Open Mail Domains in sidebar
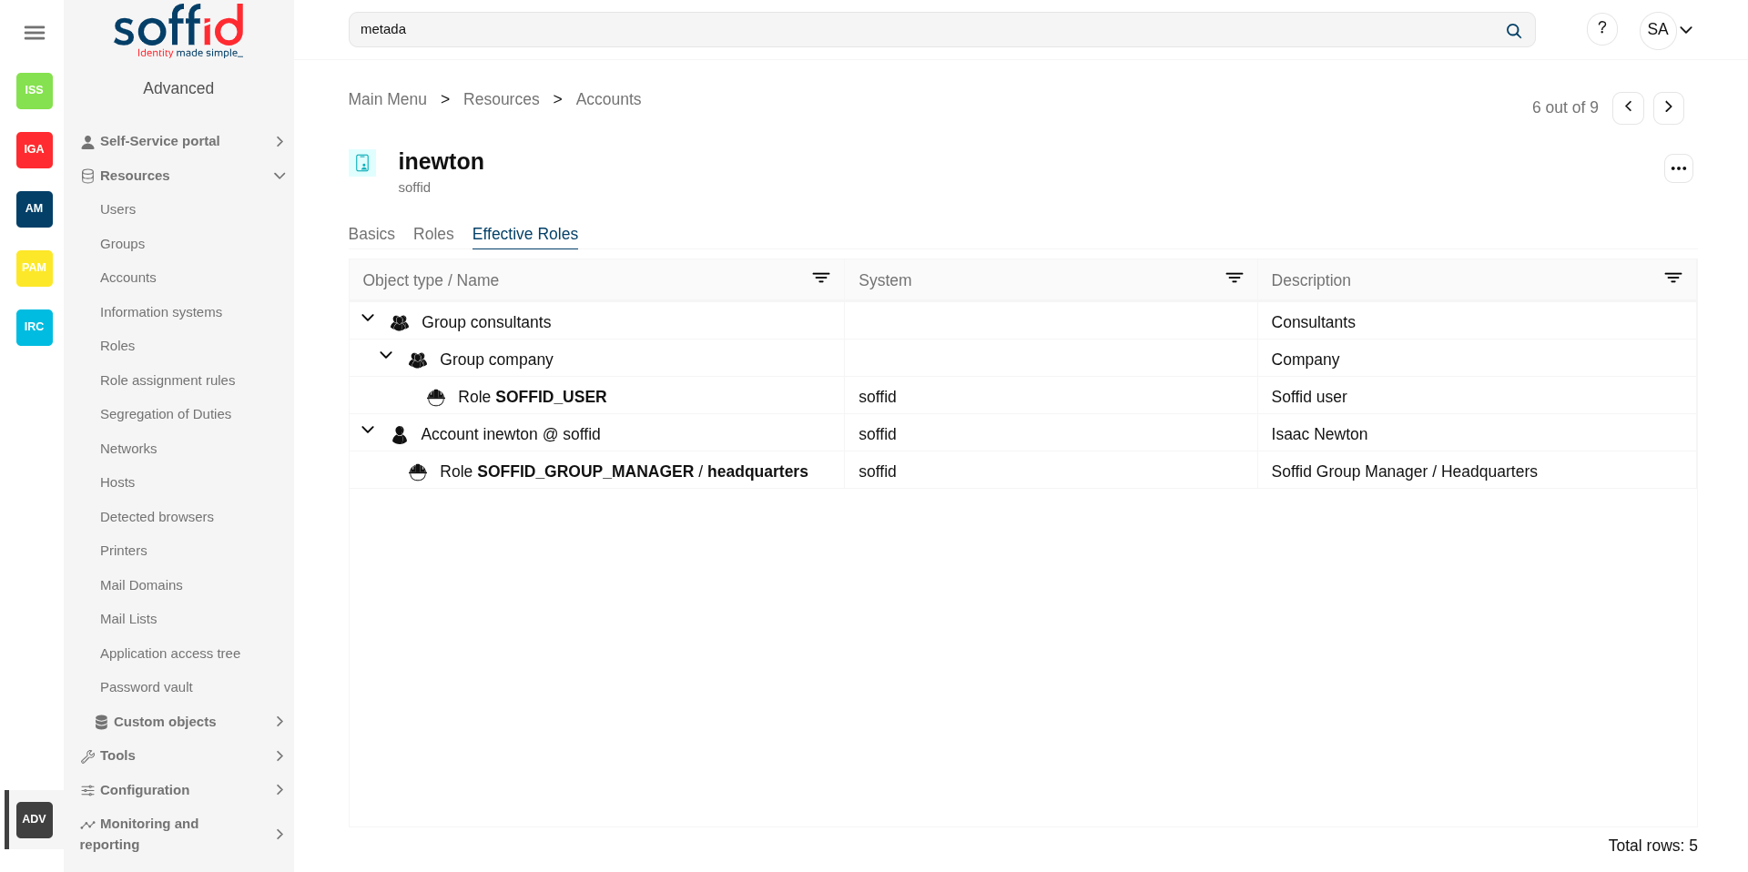This screenshot has width=1748, height=872. pyautogui.click(x=141, y=585)
